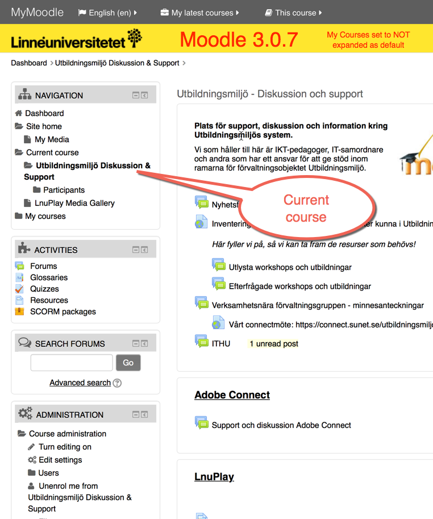Screen dimensions: 433x519
Task: Click the forum icon beside Efterfrågade workshops
Action: pyautogui.click(x=219, y=284)
